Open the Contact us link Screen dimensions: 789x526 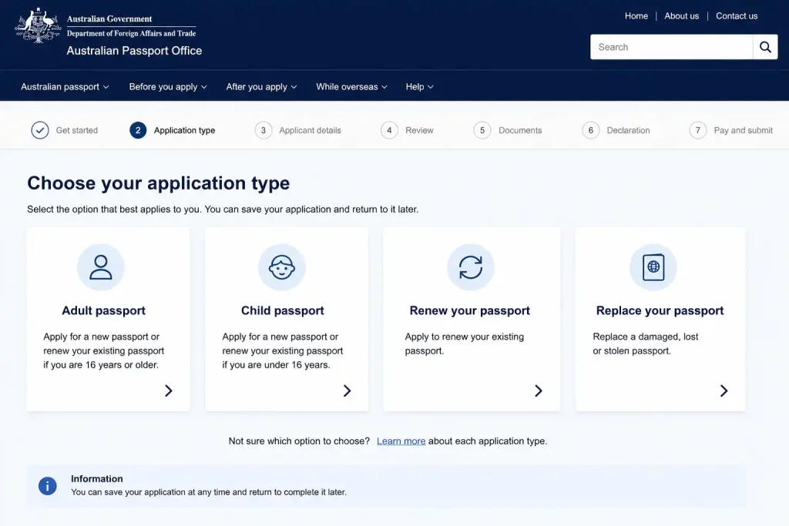(x=737, y=16)
